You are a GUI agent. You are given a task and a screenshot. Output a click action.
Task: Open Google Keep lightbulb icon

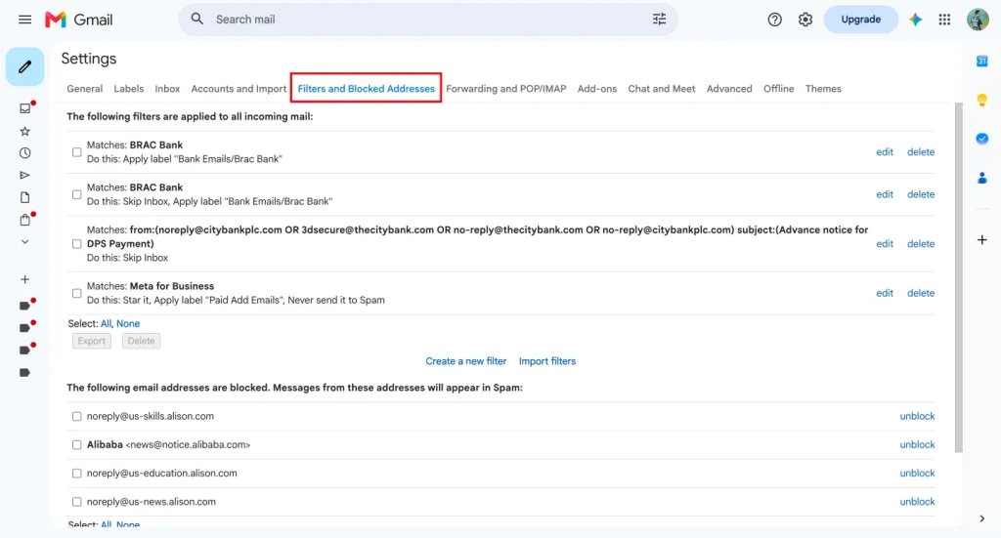pos(981,100)
